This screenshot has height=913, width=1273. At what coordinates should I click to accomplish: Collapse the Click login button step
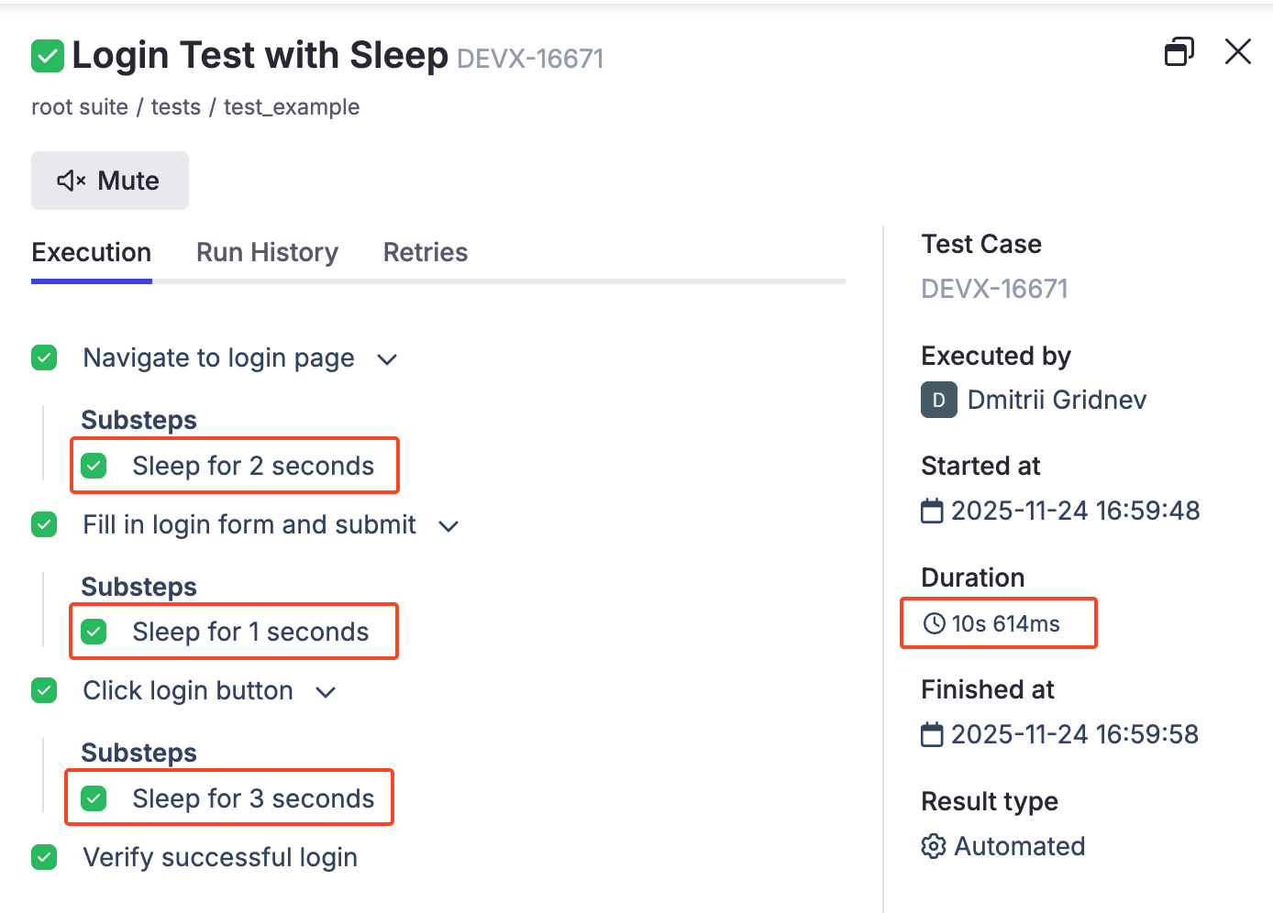click(326, 692)
